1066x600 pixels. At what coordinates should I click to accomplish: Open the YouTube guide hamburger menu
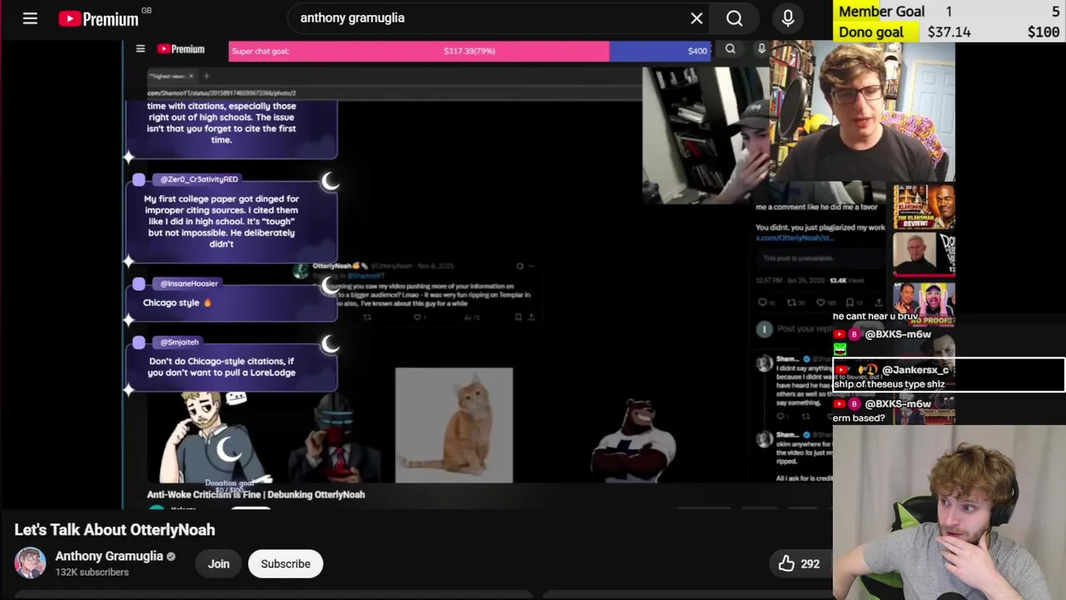click(x=30, y=17)
